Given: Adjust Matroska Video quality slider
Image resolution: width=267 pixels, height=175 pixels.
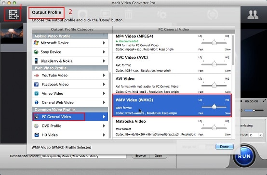Looking at the screenshot, I should point(214,128).
